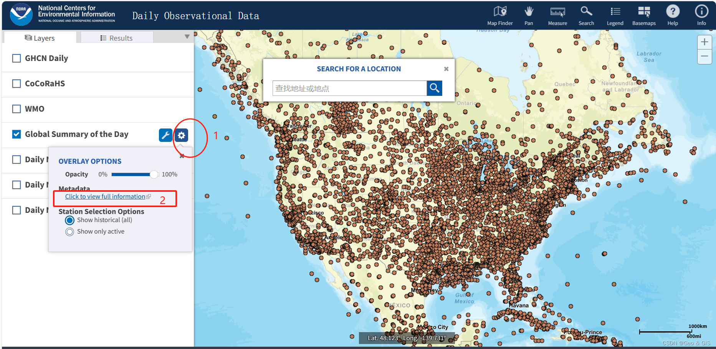Screen dimensions: 716x349
Task: Submit location search with magnifier button
Action: [x=435, y=88]
